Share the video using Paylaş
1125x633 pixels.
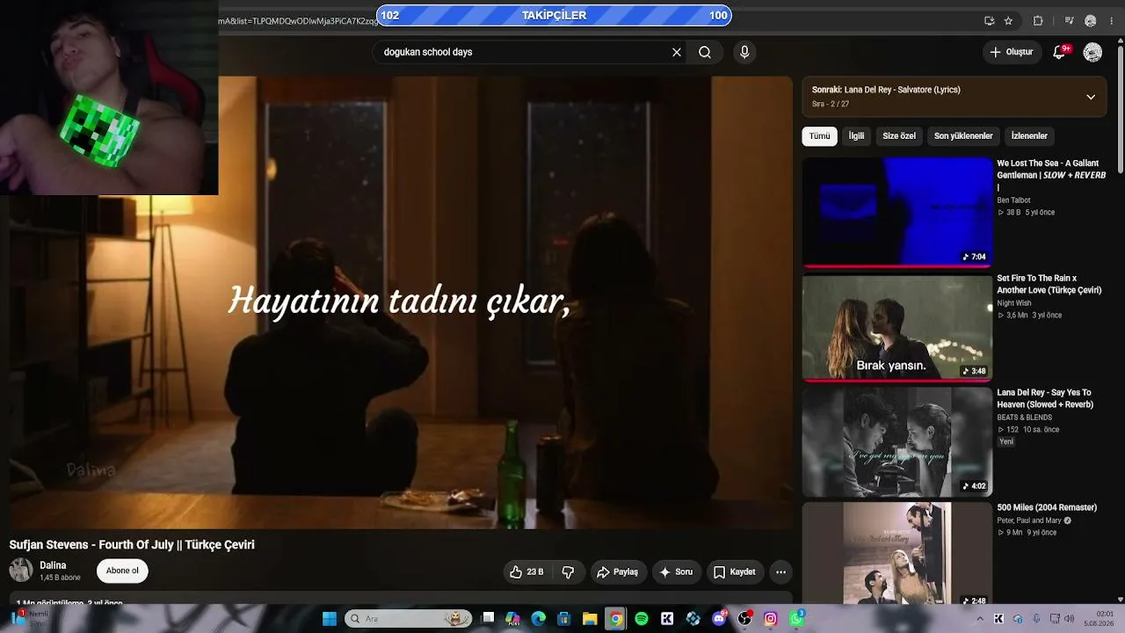coord(617,571)
